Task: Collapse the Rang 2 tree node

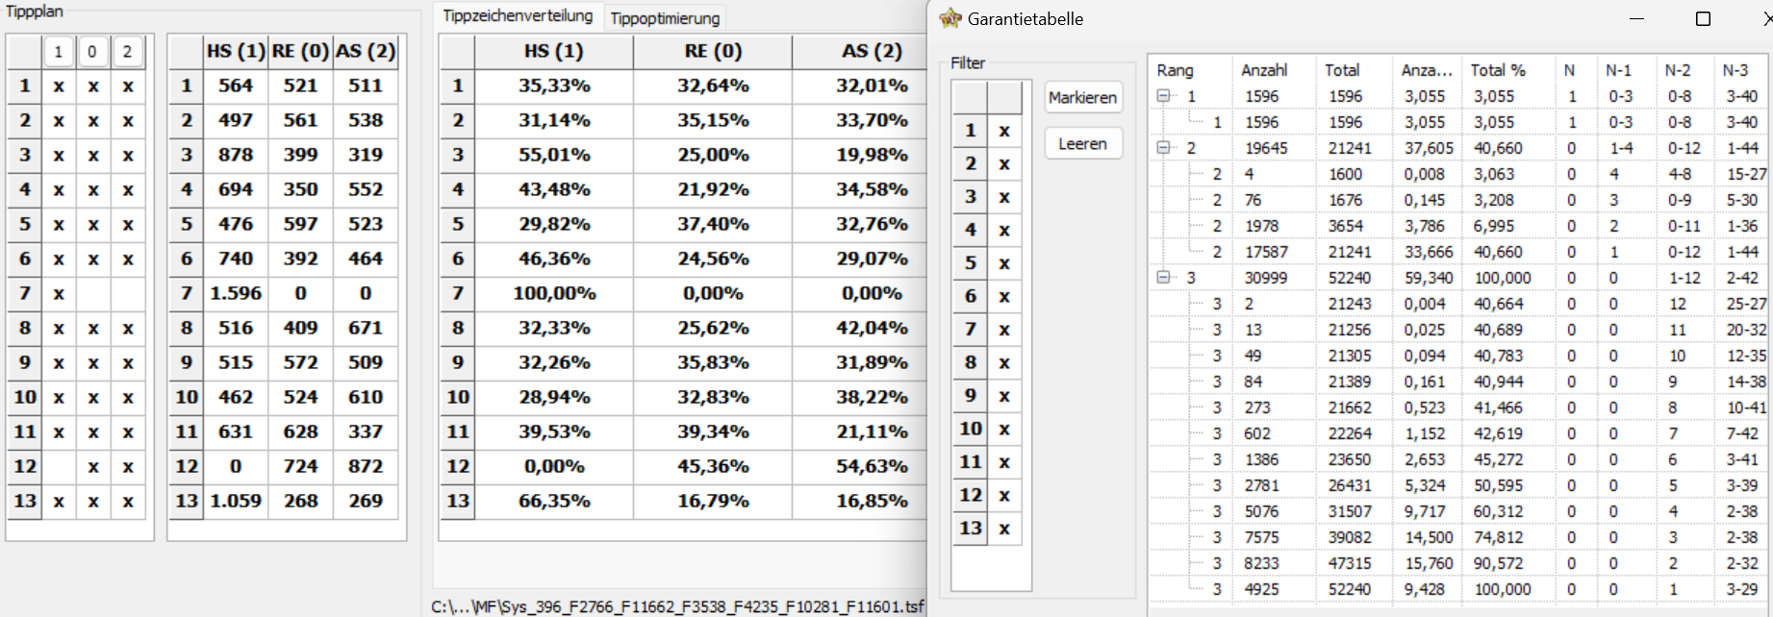Action: pyautogui.click(x=1163, y=148)
